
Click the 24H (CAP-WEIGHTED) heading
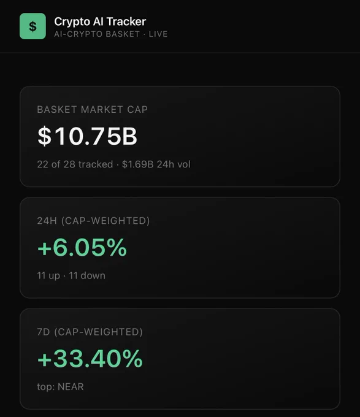pyautogui.click(x=93, y=221)
